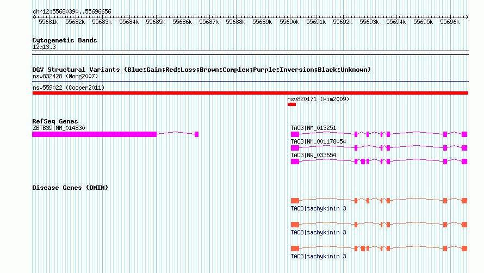This screenshot has height=273, width=484.
Task: Click first exon of TAC3 NR_033654 transcript
Action: pos(295,162)
